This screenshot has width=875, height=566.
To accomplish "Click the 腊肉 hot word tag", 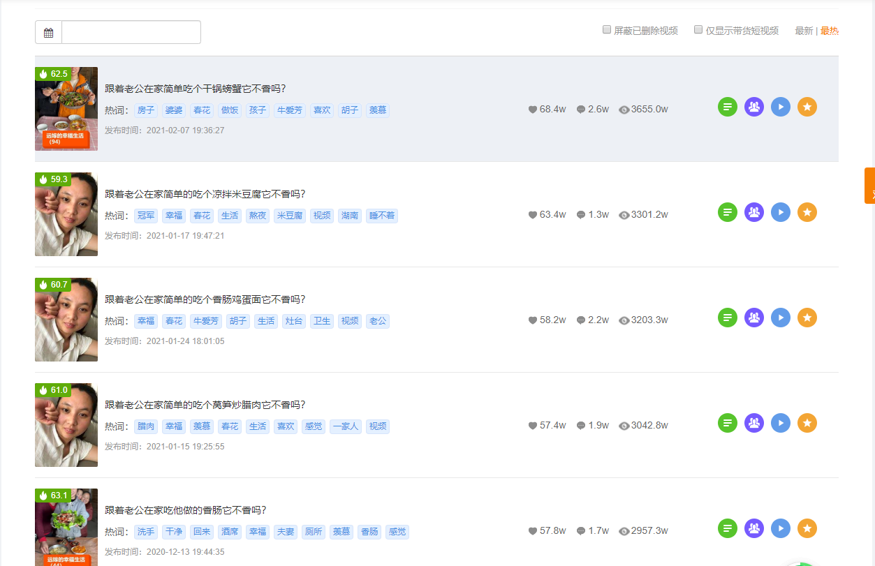I will click(x=146, y=426).
